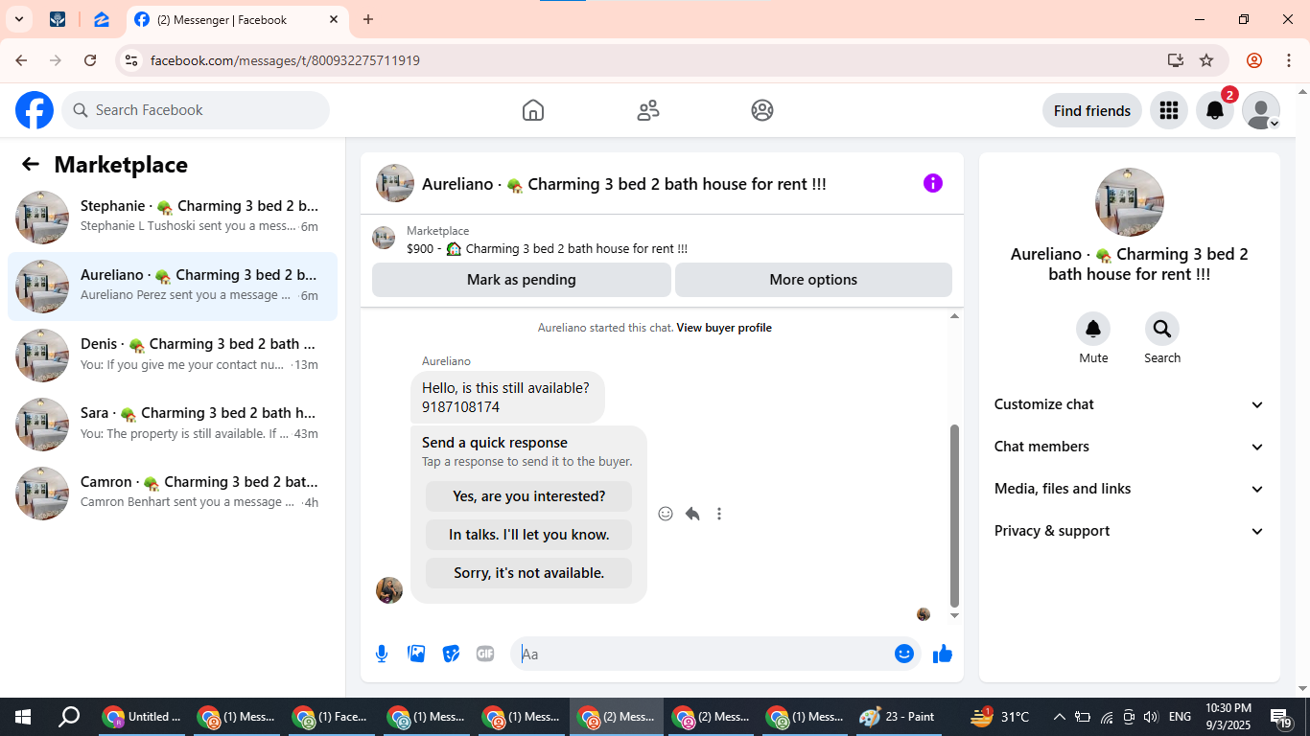Open Windows taskbar search

69,717
